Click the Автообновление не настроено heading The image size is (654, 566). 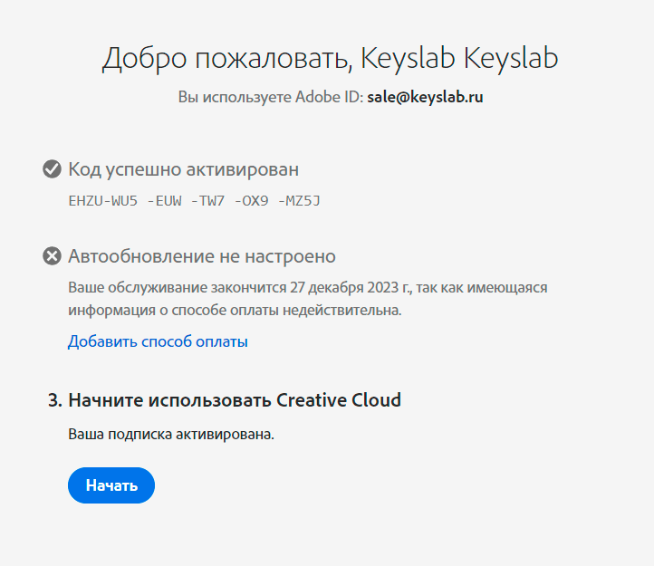point(202,255)
